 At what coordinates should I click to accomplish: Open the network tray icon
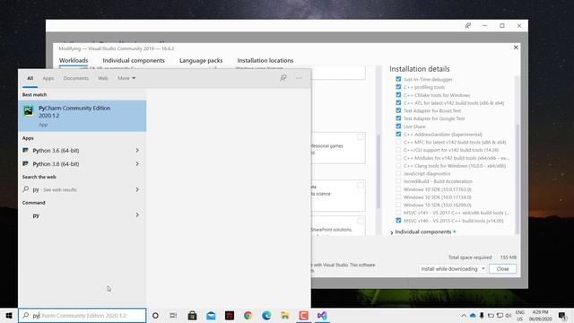coord(500,315)
